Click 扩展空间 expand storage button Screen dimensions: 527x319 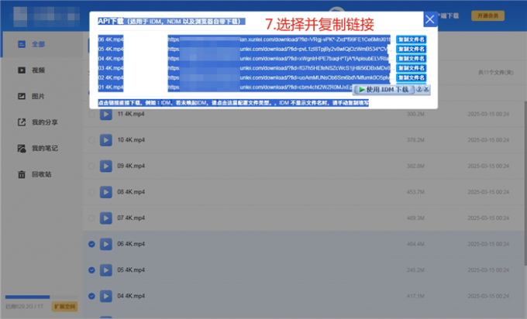coord(64,307)
